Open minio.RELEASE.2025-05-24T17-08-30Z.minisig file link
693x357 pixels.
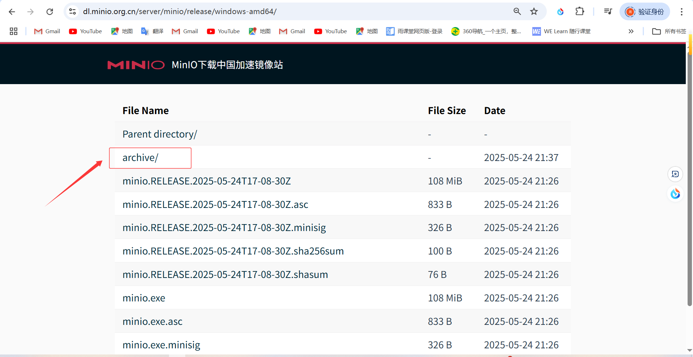pyautogui.click(x=224, y=228)
